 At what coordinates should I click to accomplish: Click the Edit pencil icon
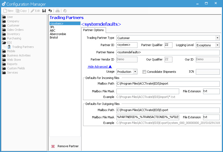(33, 11)
